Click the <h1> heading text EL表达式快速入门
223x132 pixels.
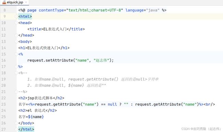[43, 48]
